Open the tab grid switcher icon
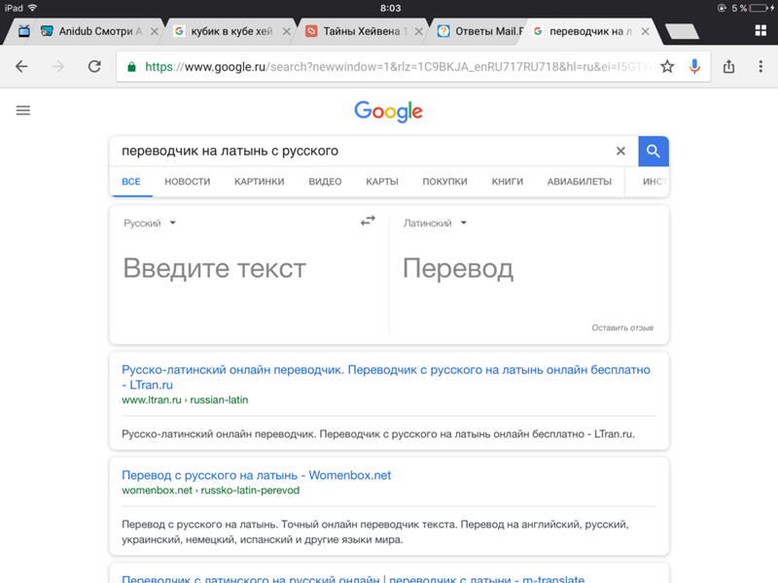Screen dimensions: 778x583 760,31
